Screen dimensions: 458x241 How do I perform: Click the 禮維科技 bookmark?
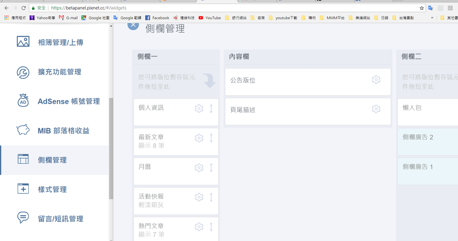coord(184,18)
